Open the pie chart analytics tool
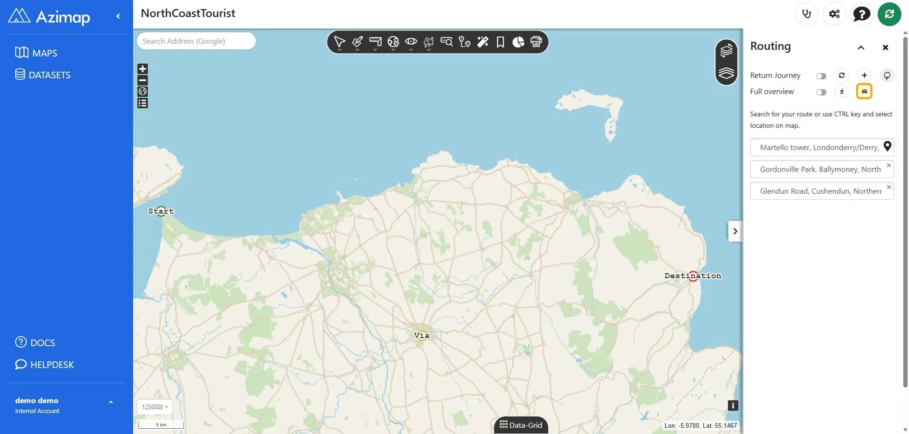The height and width of the screenshot is (434, 909). click(518, 42)
